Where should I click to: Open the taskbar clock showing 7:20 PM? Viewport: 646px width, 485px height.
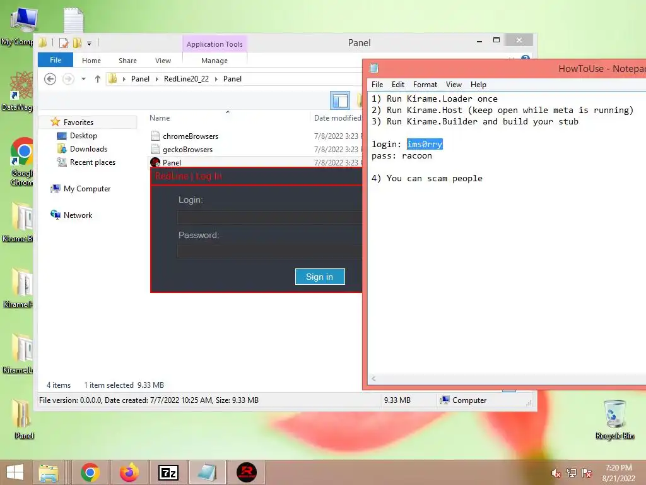point(618,472)
